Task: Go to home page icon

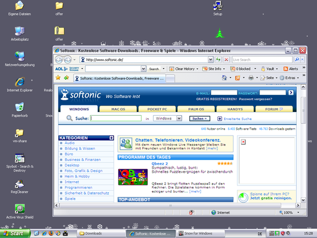Action: [224, 78]
